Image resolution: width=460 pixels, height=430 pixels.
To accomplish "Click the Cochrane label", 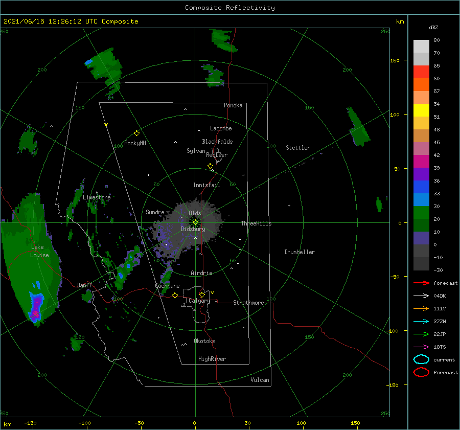I will pyautogui.click(x=167, y=286).
